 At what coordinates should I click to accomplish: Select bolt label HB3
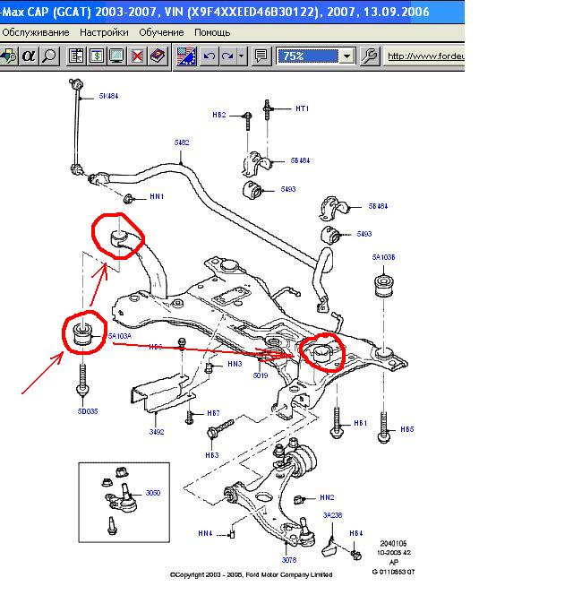[212, 454]
